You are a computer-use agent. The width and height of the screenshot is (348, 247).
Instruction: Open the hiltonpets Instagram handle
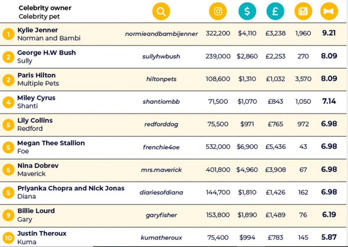(161, 79)
